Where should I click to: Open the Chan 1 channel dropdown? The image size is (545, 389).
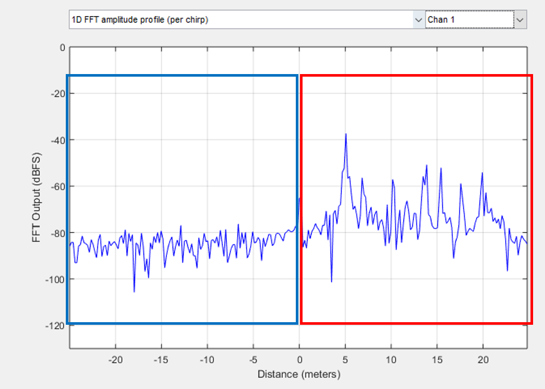[476, 20]
